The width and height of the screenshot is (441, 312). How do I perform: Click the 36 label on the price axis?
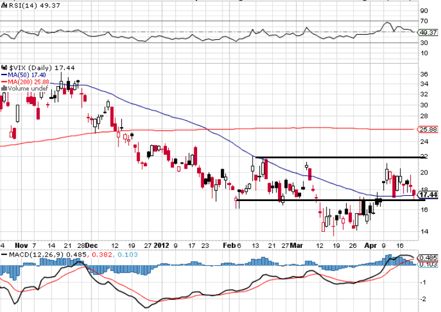tap(424, 75)
